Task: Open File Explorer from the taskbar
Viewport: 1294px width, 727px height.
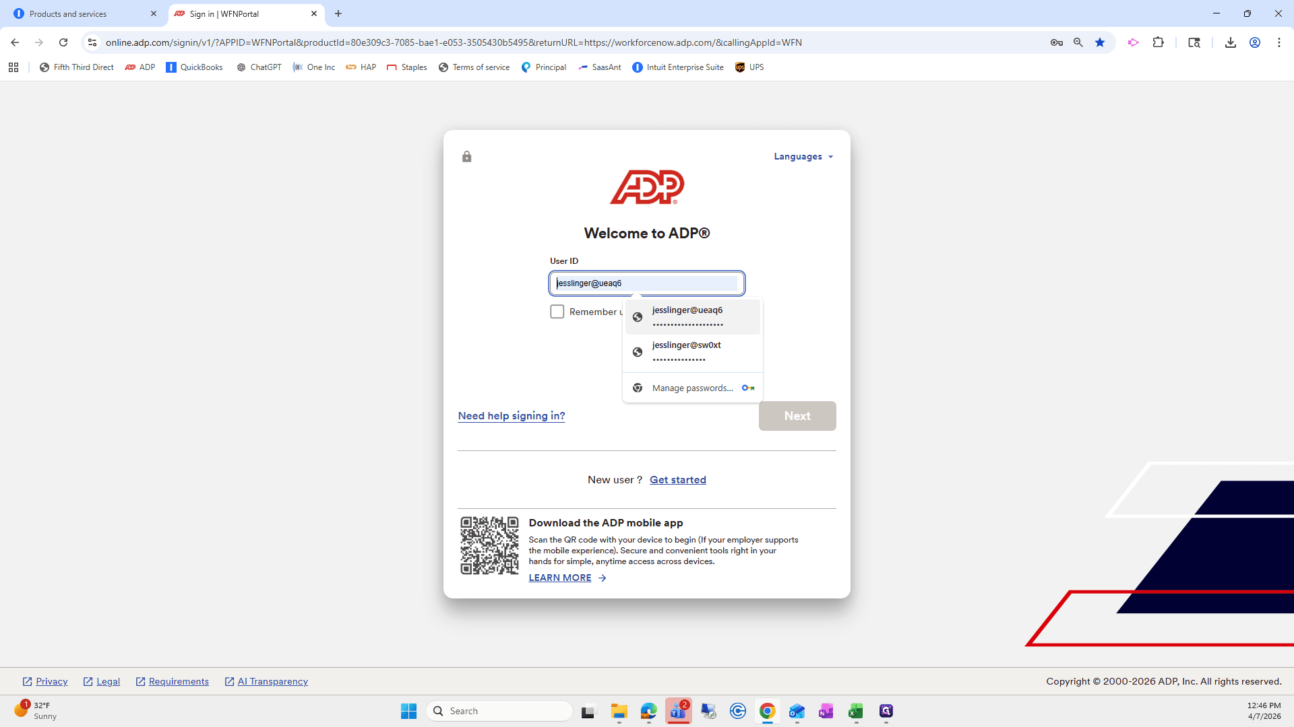Action: pos(619,711)
